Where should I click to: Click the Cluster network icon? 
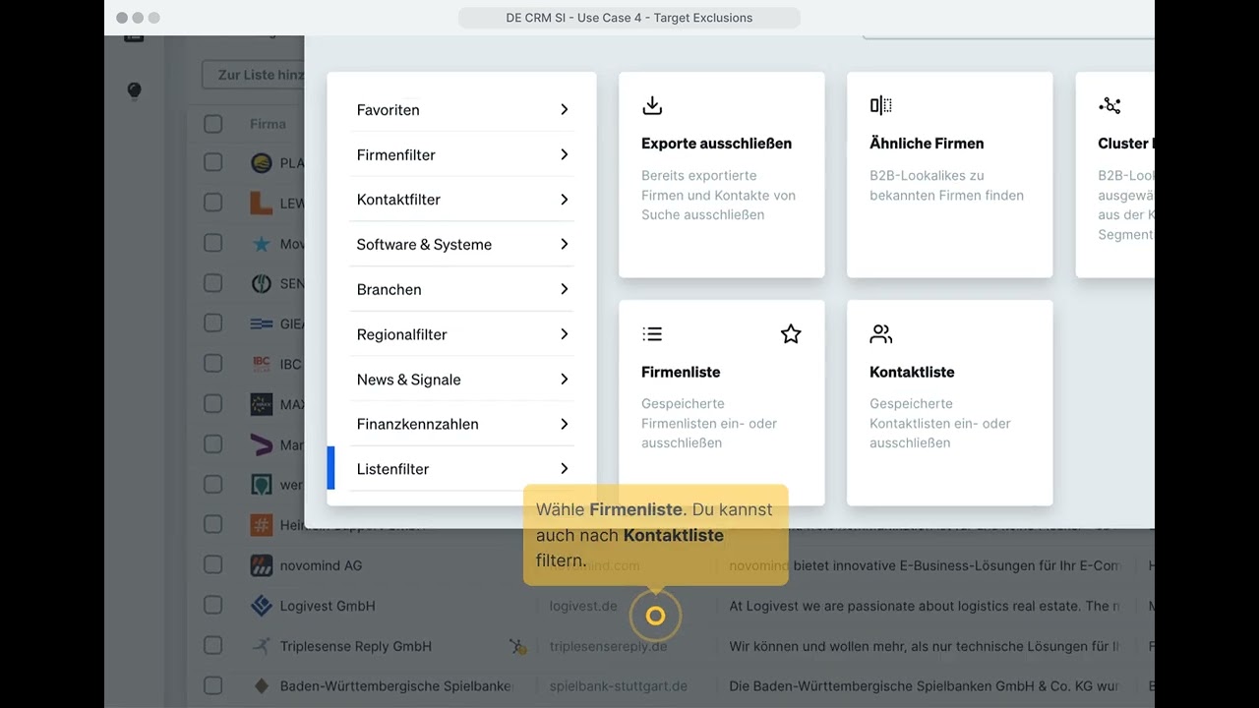1109,105
